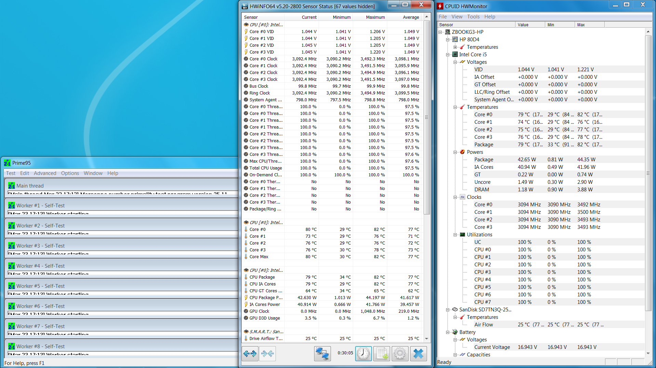Click HWMonitor scrollbar up arrow
This screenshot has height=368, width=656.
[x=648, y=31]
